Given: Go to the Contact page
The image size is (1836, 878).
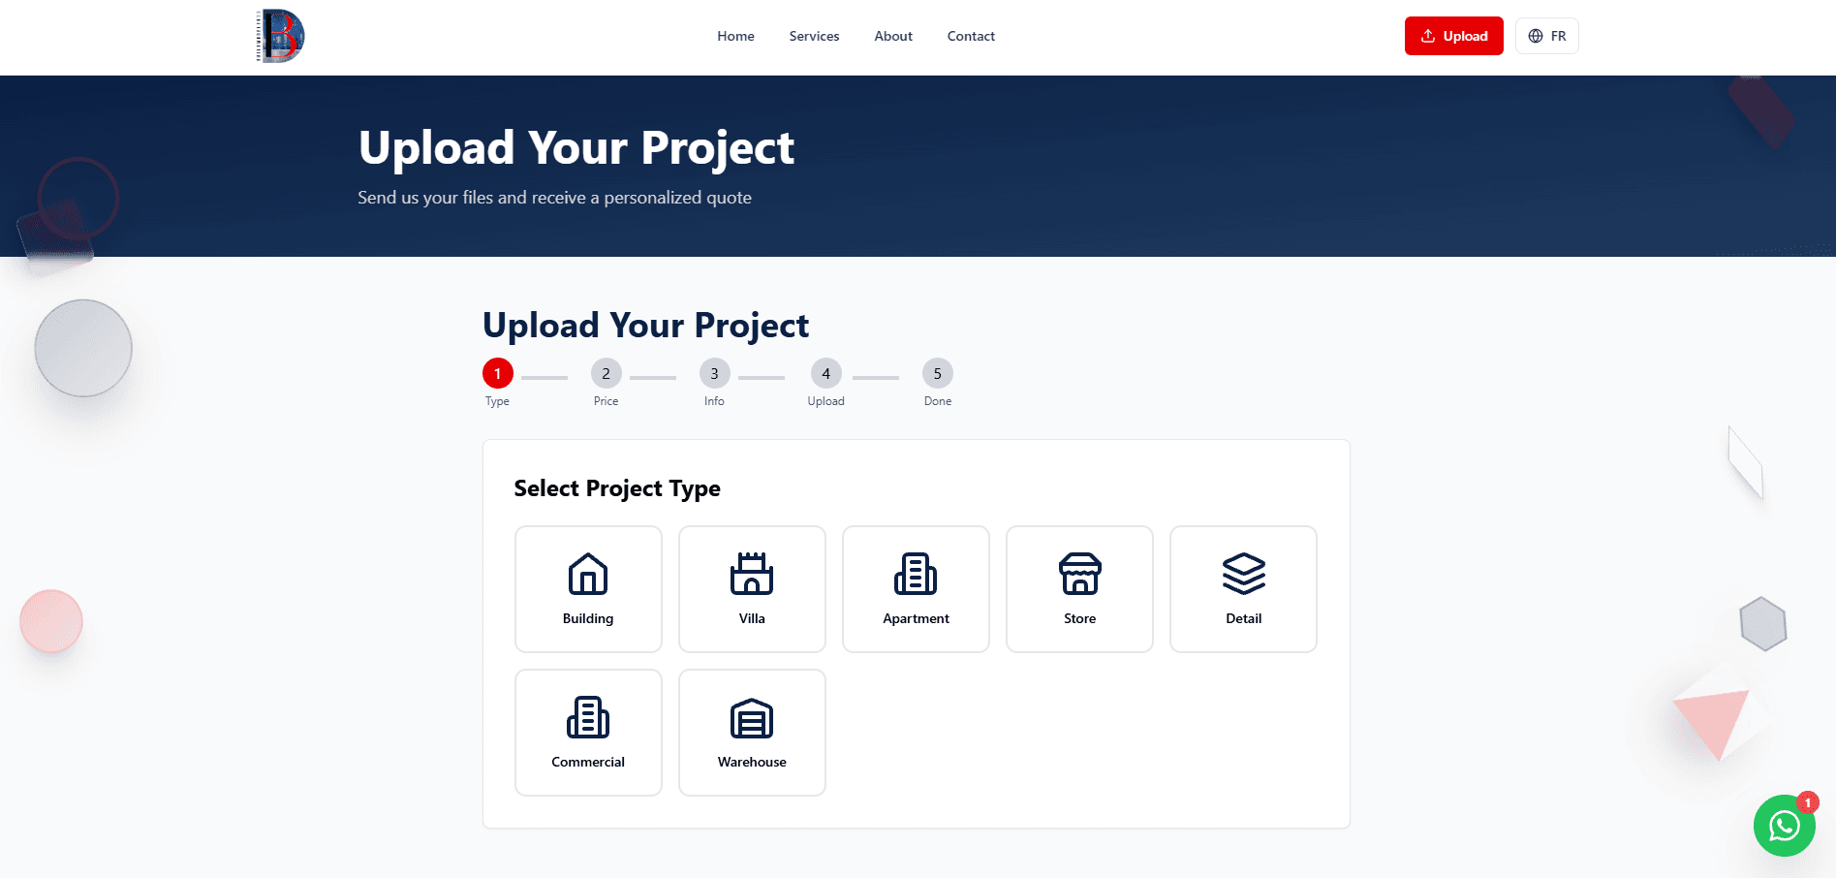Looking at the screenshot, I should (971, 36).
